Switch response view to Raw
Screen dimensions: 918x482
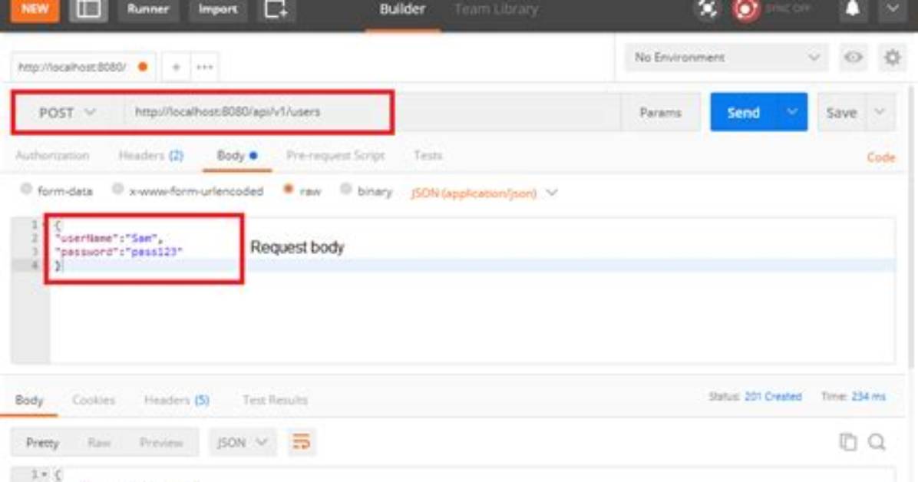point(99,443)
